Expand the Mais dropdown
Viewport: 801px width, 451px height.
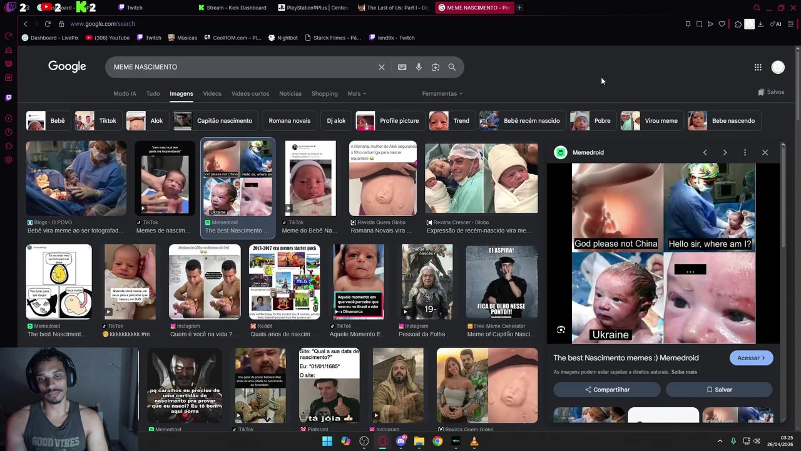tap(357, 93)
